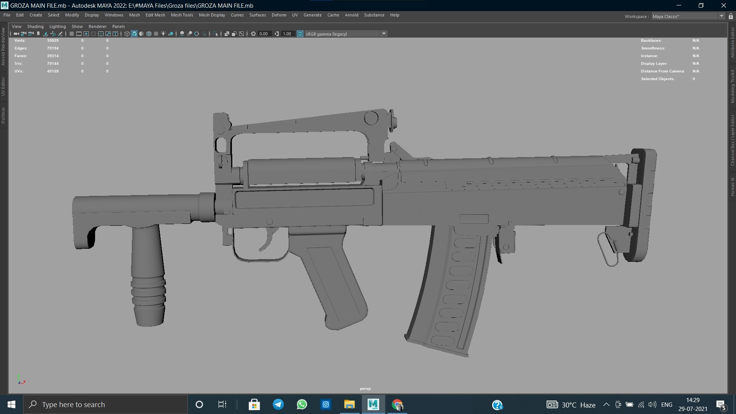The image size is (736, 414).
Task: Open the Workspace selector showing Maya Classic
Action: (686, 16)
